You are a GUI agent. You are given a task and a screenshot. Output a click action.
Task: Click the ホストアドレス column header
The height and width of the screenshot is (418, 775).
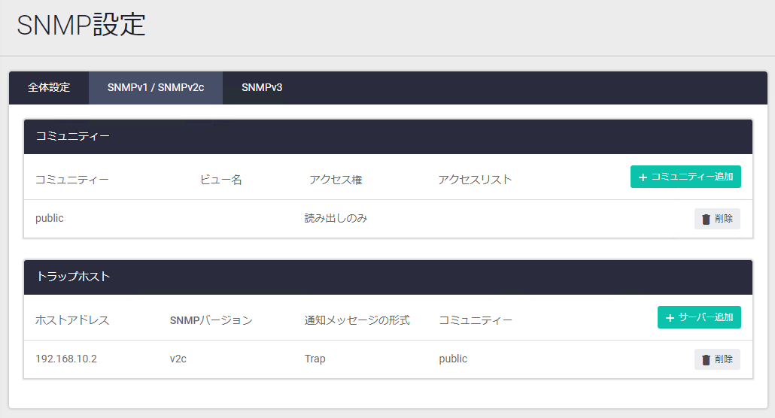(72, 320)
